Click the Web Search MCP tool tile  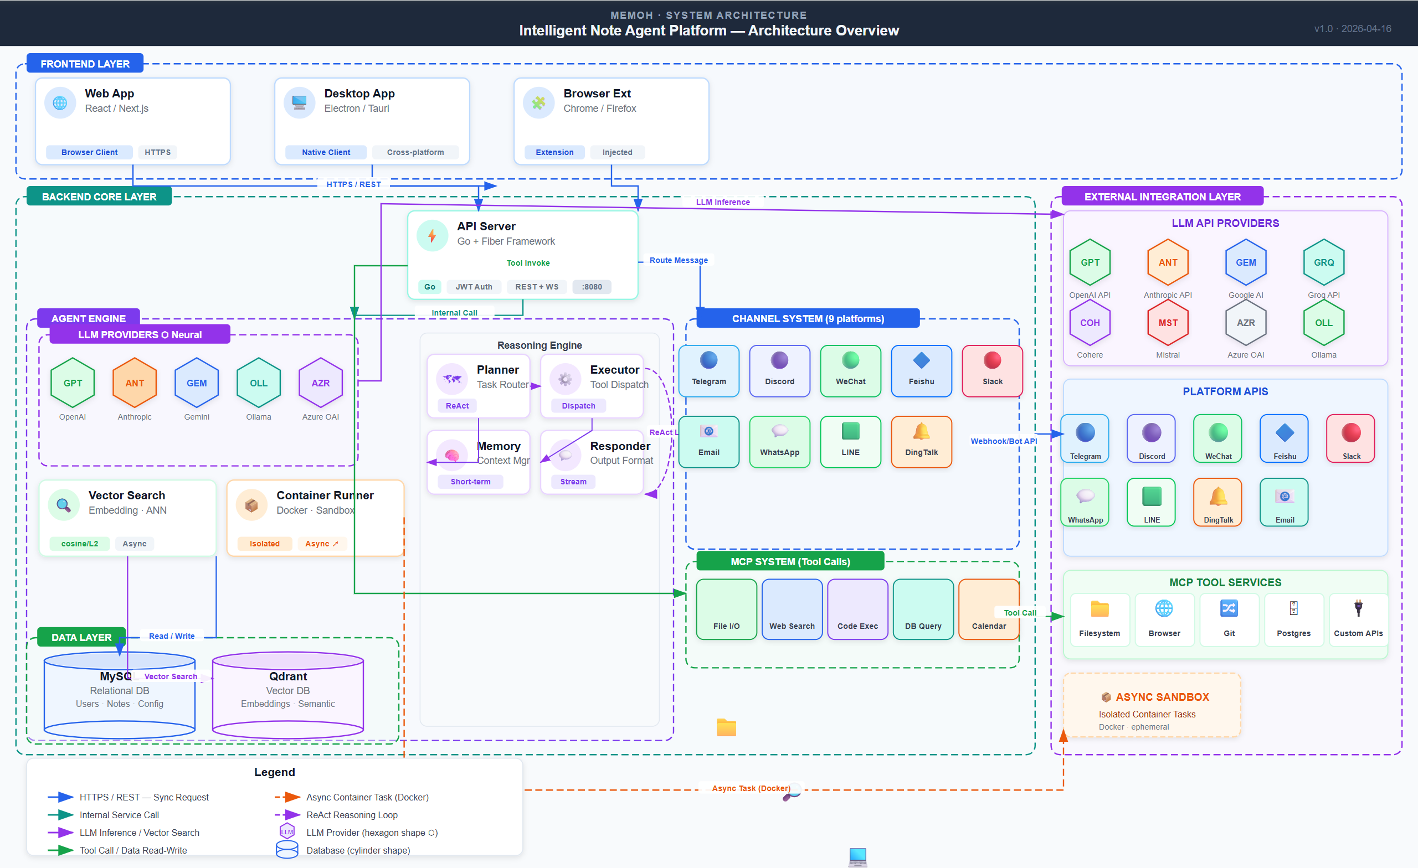point(792,609)
